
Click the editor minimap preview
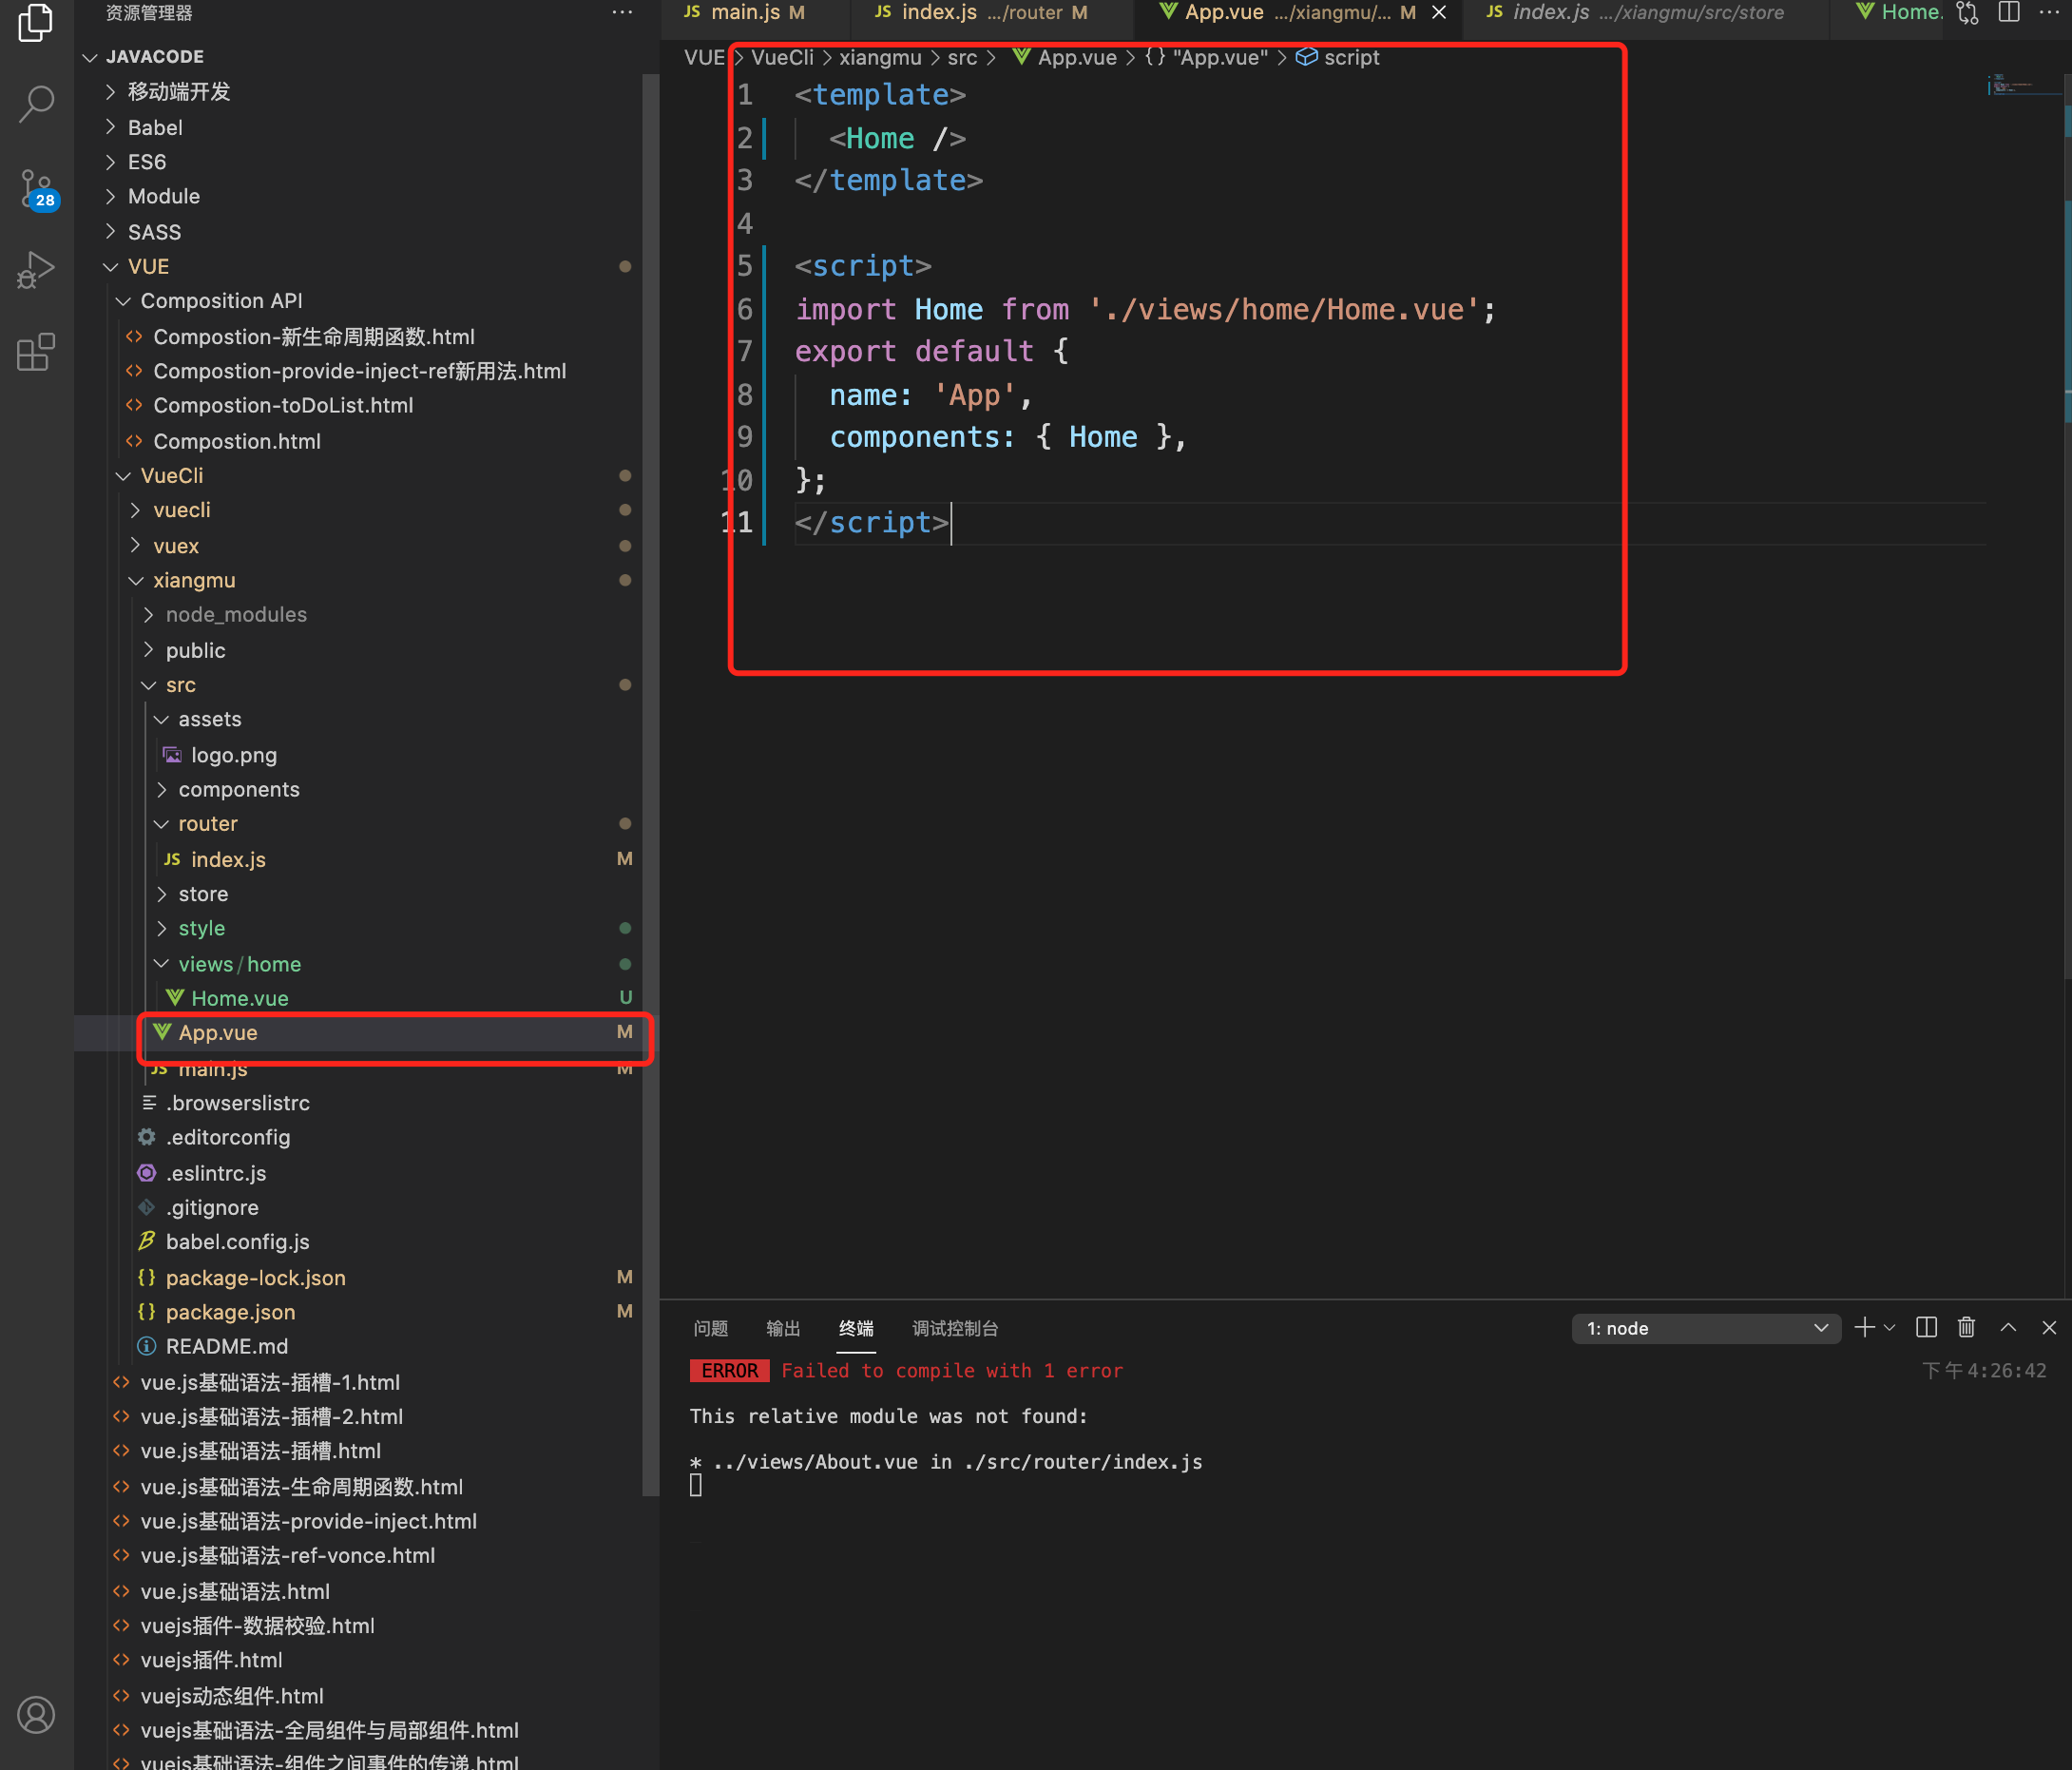click(x=2024, y=86)
